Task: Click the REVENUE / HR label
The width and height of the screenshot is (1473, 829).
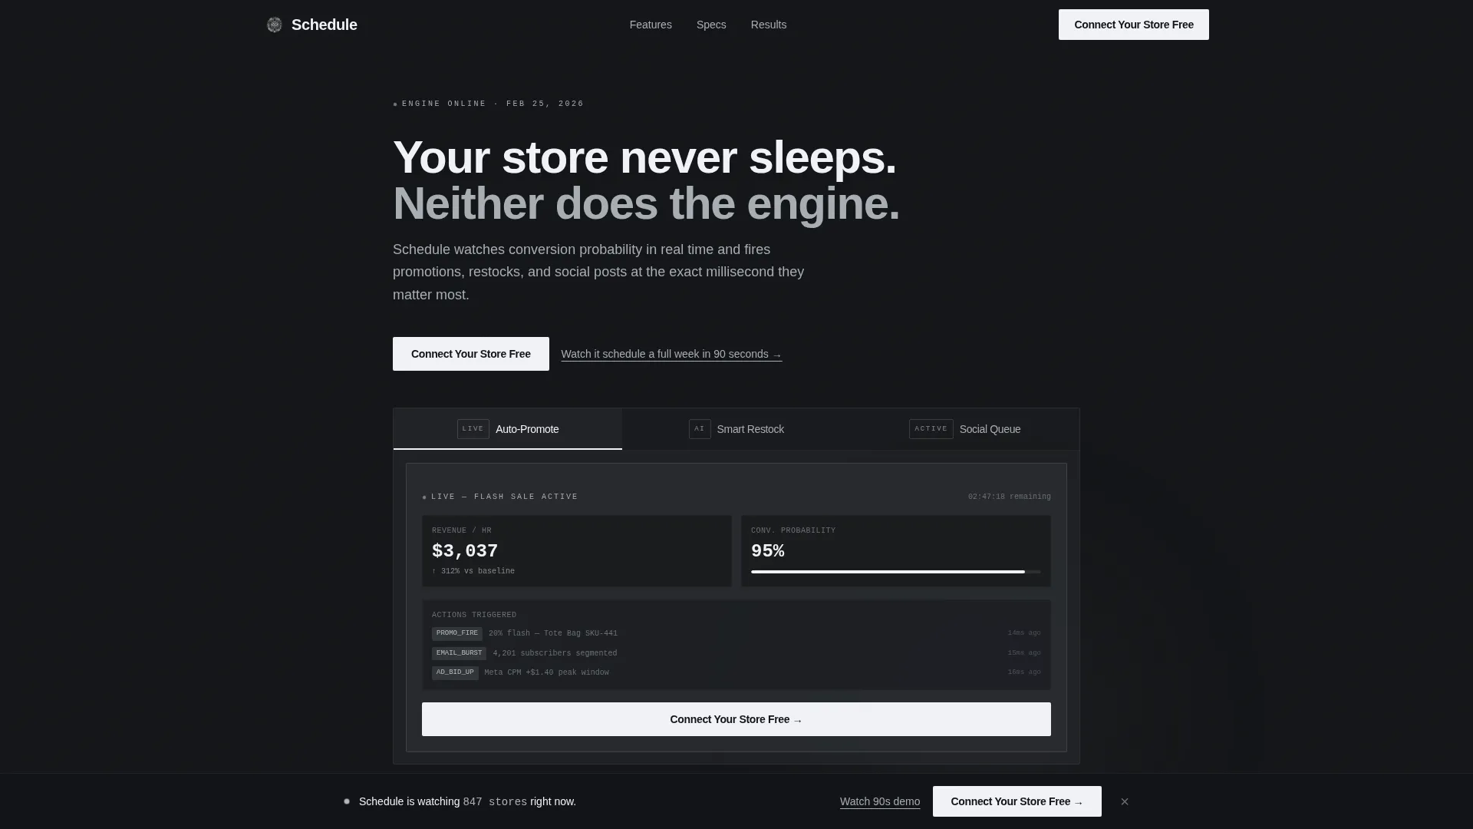Action: point(462,530)
